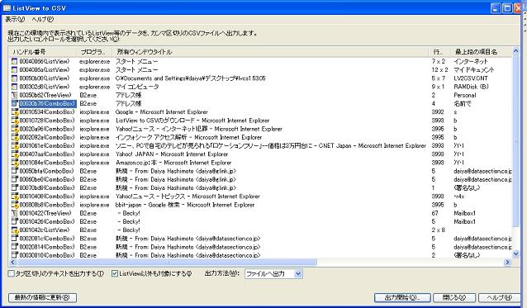Select the Personal item name cell
527x308 pixels.
(x=465, y=95)
